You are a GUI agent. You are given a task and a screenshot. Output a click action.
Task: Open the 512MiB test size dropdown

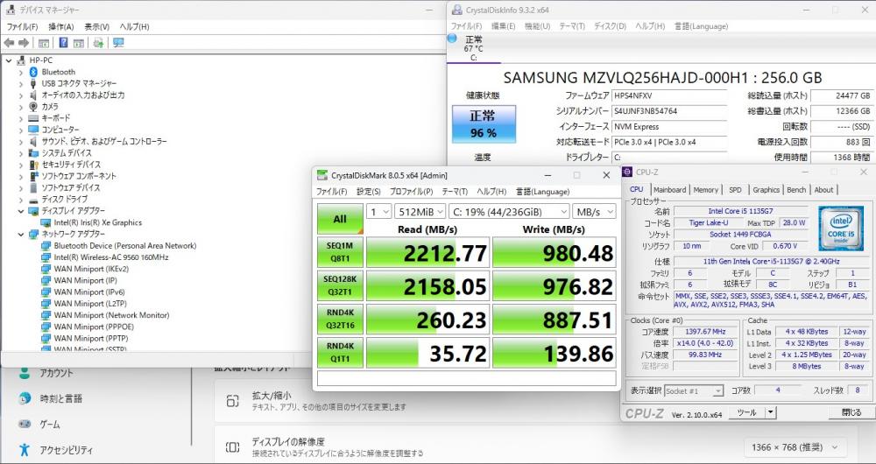pyautogui.click(x=420, y=212)
